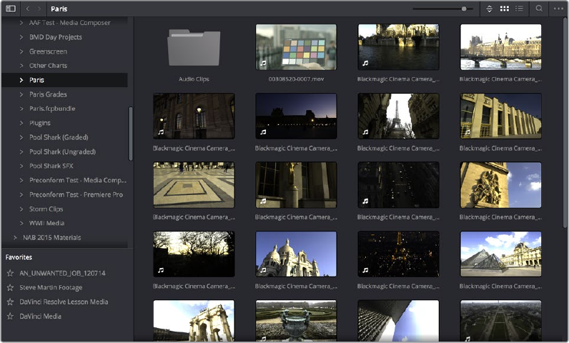Select the night Eiffel Tower city clip

coord(398,254)
